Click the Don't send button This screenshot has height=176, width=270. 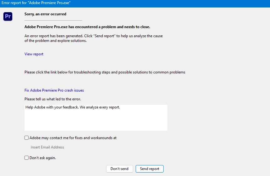coord(120,169)
